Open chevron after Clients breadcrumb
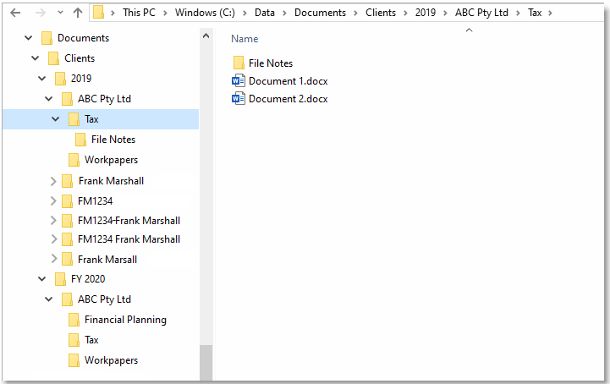 (405, 13)
